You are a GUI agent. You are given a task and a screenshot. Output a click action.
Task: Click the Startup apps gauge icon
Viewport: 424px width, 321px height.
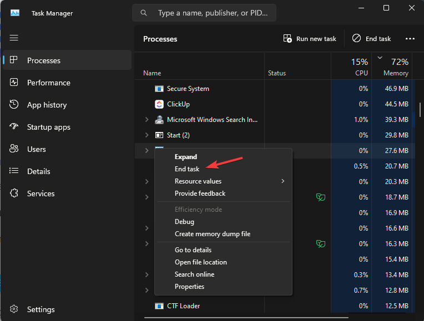[x=14, y=126]
